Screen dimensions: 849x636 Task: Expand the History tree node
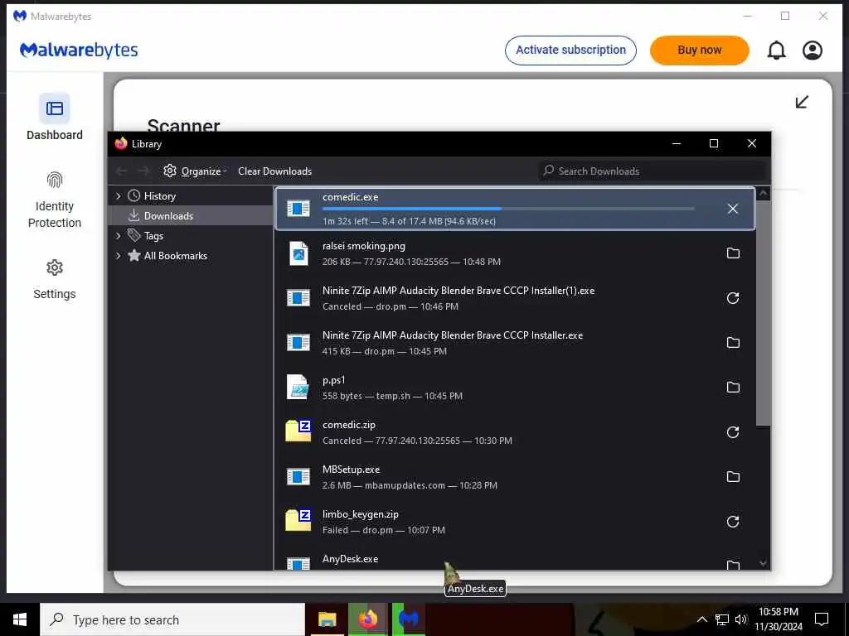tap(118, 195)
